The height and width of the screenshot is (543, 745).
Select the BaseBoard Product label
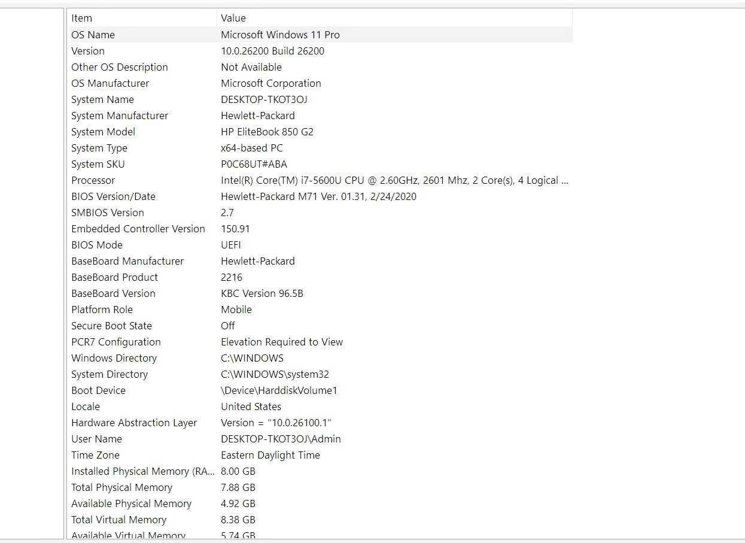click(x=114, y=277)
